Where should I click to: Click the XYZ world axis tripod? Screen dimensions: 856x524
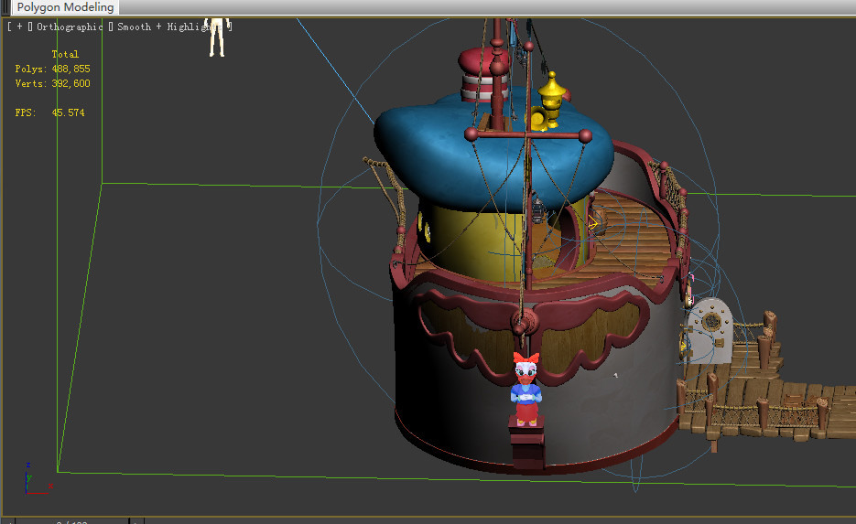click(38, 479)
